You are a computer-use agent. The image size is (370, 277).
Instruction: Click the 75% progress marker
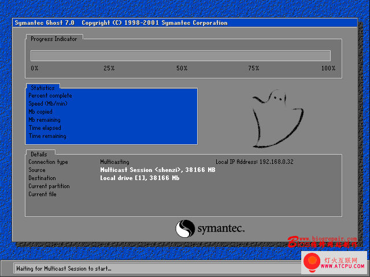point(254,68)
